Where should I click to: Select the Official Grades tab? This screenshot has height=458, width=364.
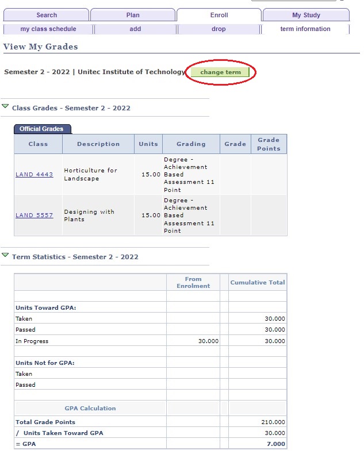(42, 129)
